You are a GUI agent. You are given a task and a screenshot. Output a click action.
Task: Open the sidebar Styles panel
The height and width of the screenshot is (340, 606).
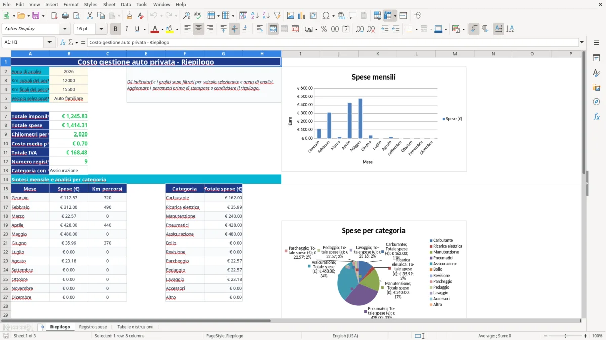pos(596,73)
